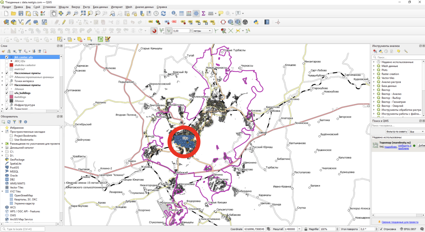Click the Remove Layer icon in Layers panel
Image resolution: width=425 pixels, height=232 pixels.
pos(45,51)
